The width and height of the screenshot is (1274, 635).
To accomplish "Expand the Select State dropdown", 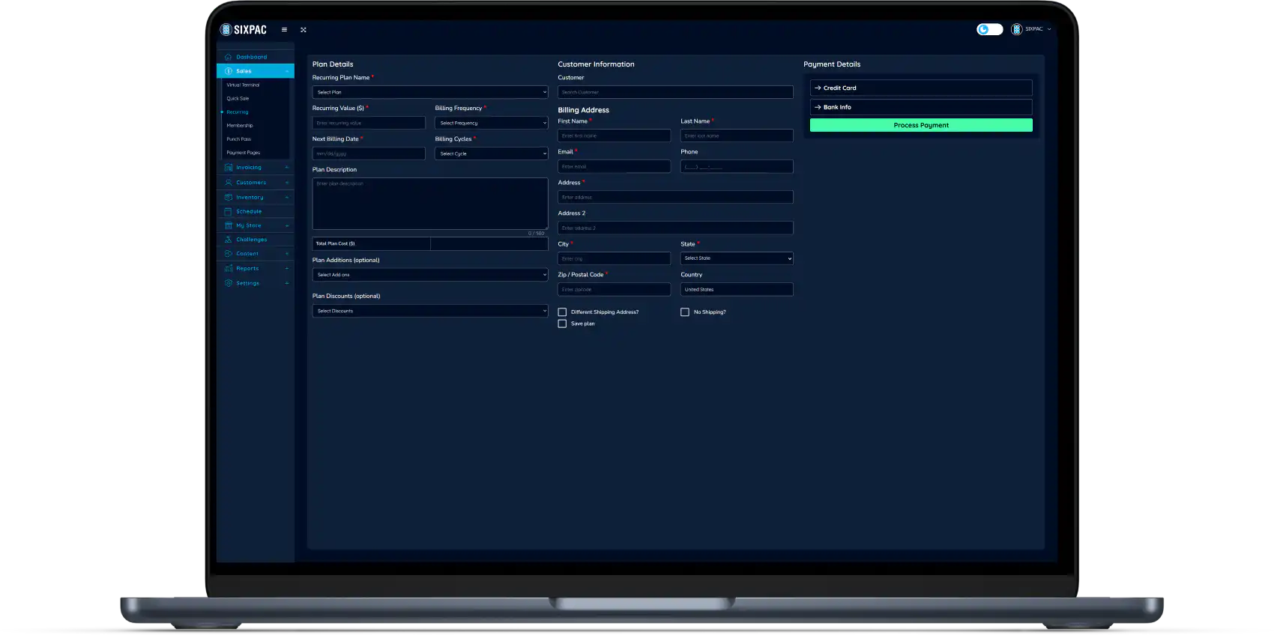I will click(x=736, y=258).
